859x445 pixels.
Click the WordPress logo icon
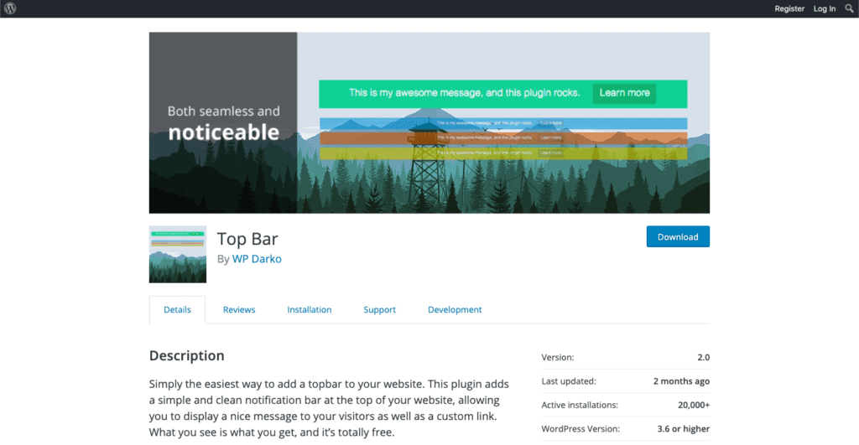point(10,8)
